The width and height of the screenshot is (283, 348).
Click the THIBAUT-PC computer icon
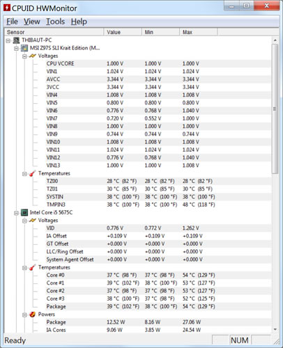point(16,40)
